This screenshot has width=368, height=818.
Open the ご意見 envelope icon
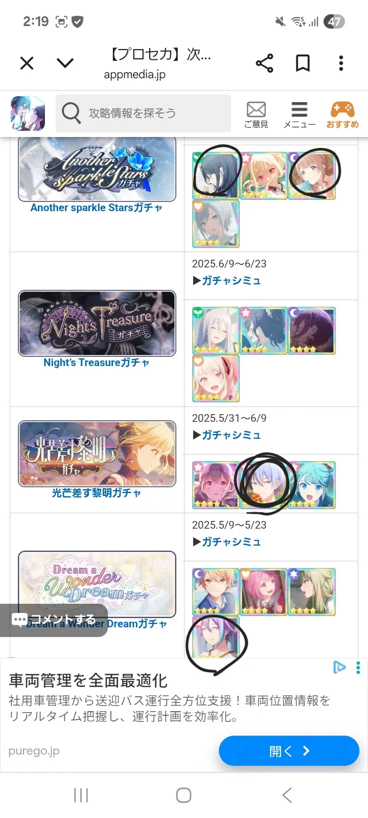256,115
